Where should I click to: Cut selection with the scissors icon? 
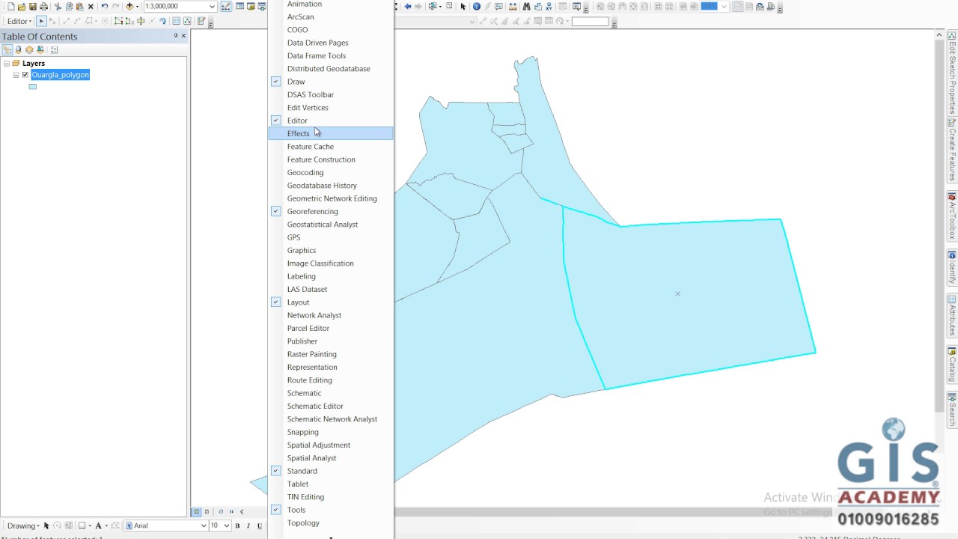click(58, 7)
